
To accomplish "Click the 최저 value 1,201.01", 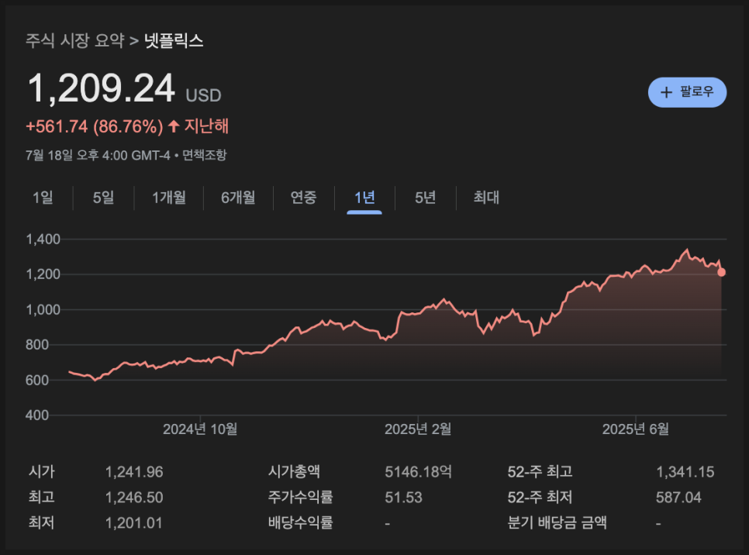I will coord(133,522).
